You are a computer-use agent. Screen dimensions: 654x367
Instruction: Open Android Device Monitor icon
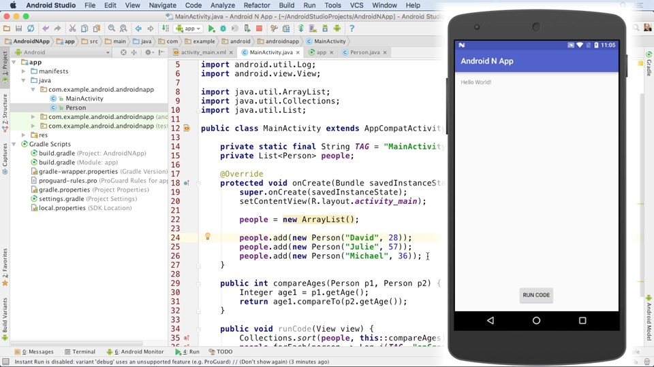(x=337, y=29)
